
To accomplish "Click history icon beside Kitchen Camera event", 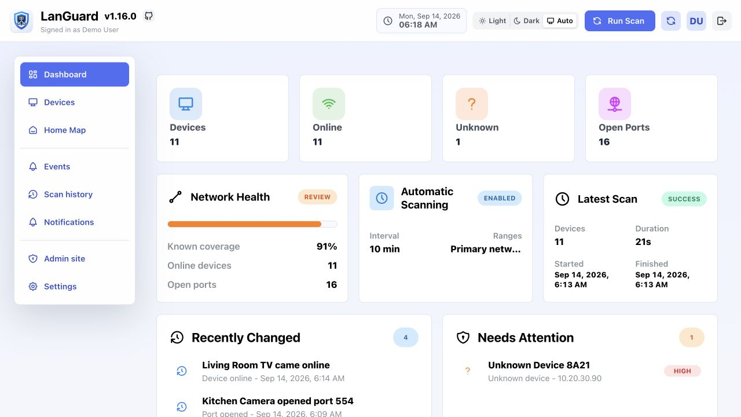I will pos(182,407).
